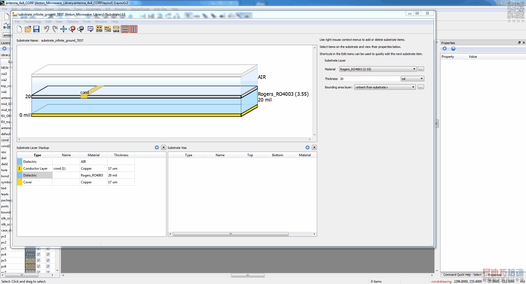Select the Cover row in the stackup table
Image resolution: width=526 pixels, height=284 pixels.
[x=76, y=182]
